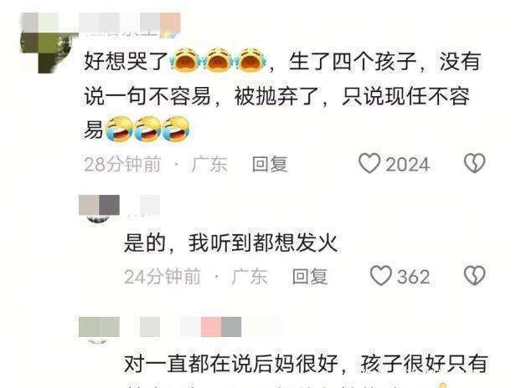The image size is (516, 388).
Task: Dislike the top comment with broken heart
Action: click(474, 163)
